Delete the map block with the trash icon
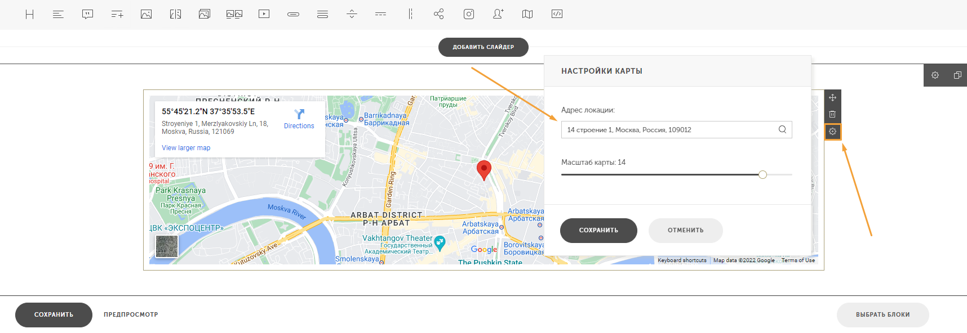Image resolution: width=967 pixels, height=333 pixels. coord(833,114)
